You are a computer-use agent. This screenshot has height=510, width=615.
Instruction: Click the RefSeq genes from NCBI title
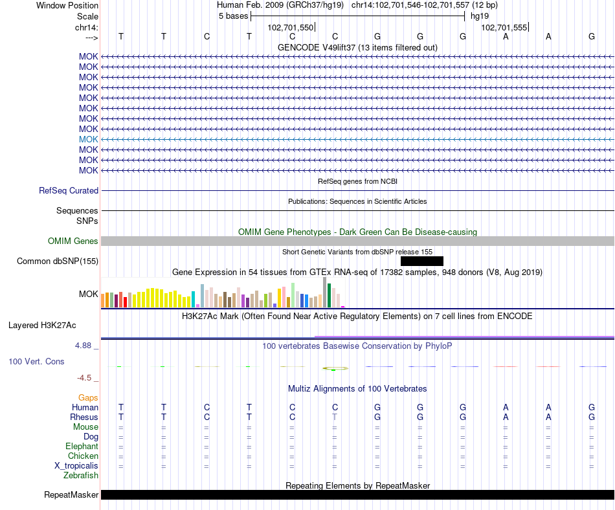(357, 181)
